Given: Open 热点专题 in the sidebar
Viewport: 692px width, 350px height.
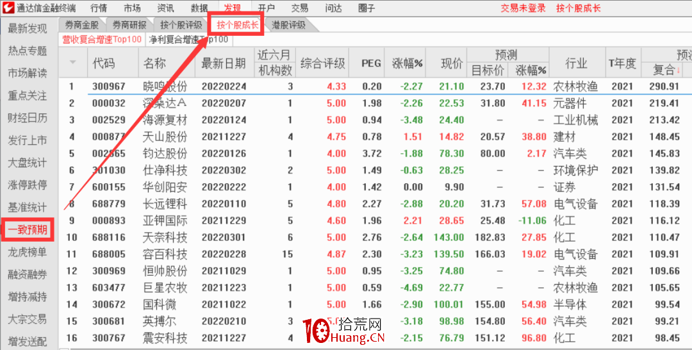Looking at the screenshot, I should click(x=28, y=51).
